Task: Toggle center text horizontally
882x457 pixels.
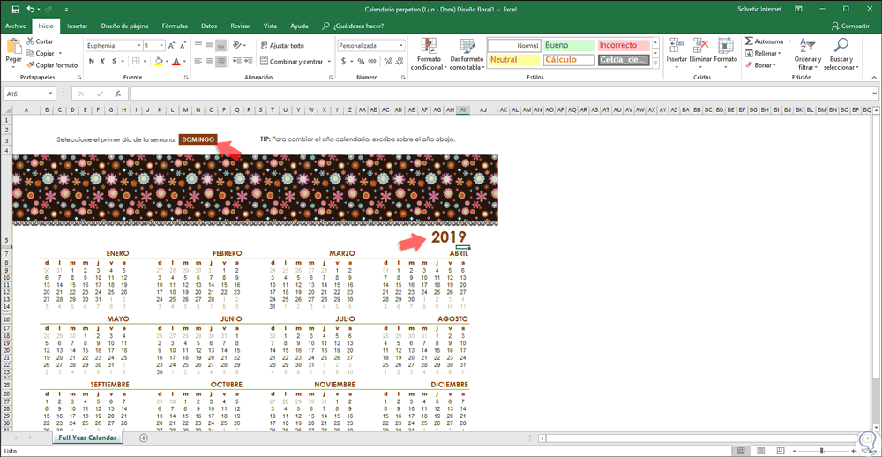Action: [x=209, y=61]
